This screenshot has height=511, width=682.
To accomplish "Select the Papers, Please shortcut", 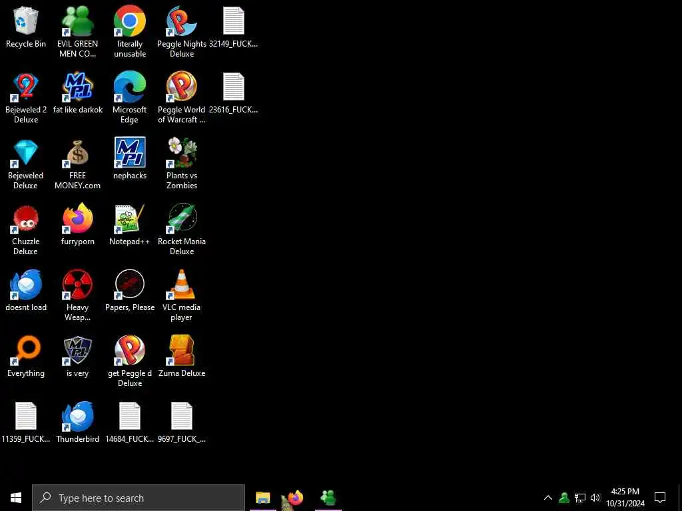I will click(130, 290).
